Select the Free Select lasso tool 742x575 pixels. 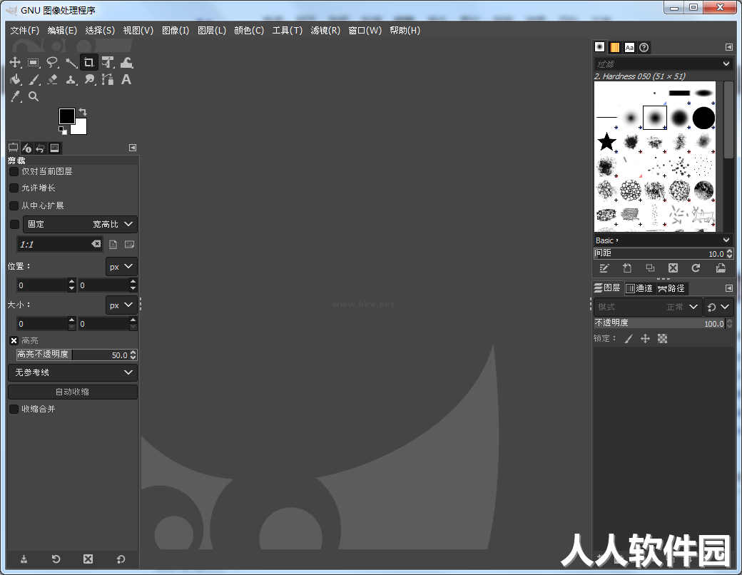pyautogui.click(x=52, y=62)
